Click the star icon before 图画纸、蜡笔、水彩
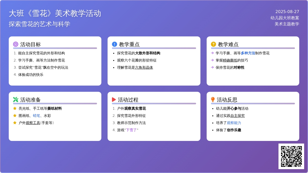The image size is (308, 173). coord(15,115)
